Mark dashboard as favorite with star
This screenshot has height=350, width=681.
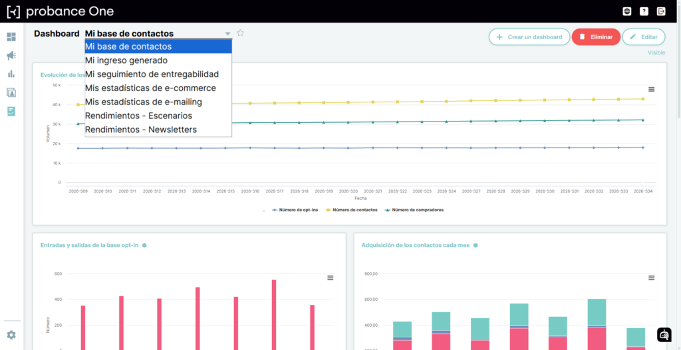tap(240, 33)
